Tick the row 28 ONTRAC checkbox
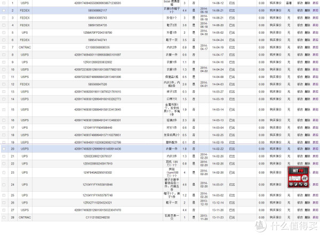This screenshot has width=320, height=235. pos(4,217)
